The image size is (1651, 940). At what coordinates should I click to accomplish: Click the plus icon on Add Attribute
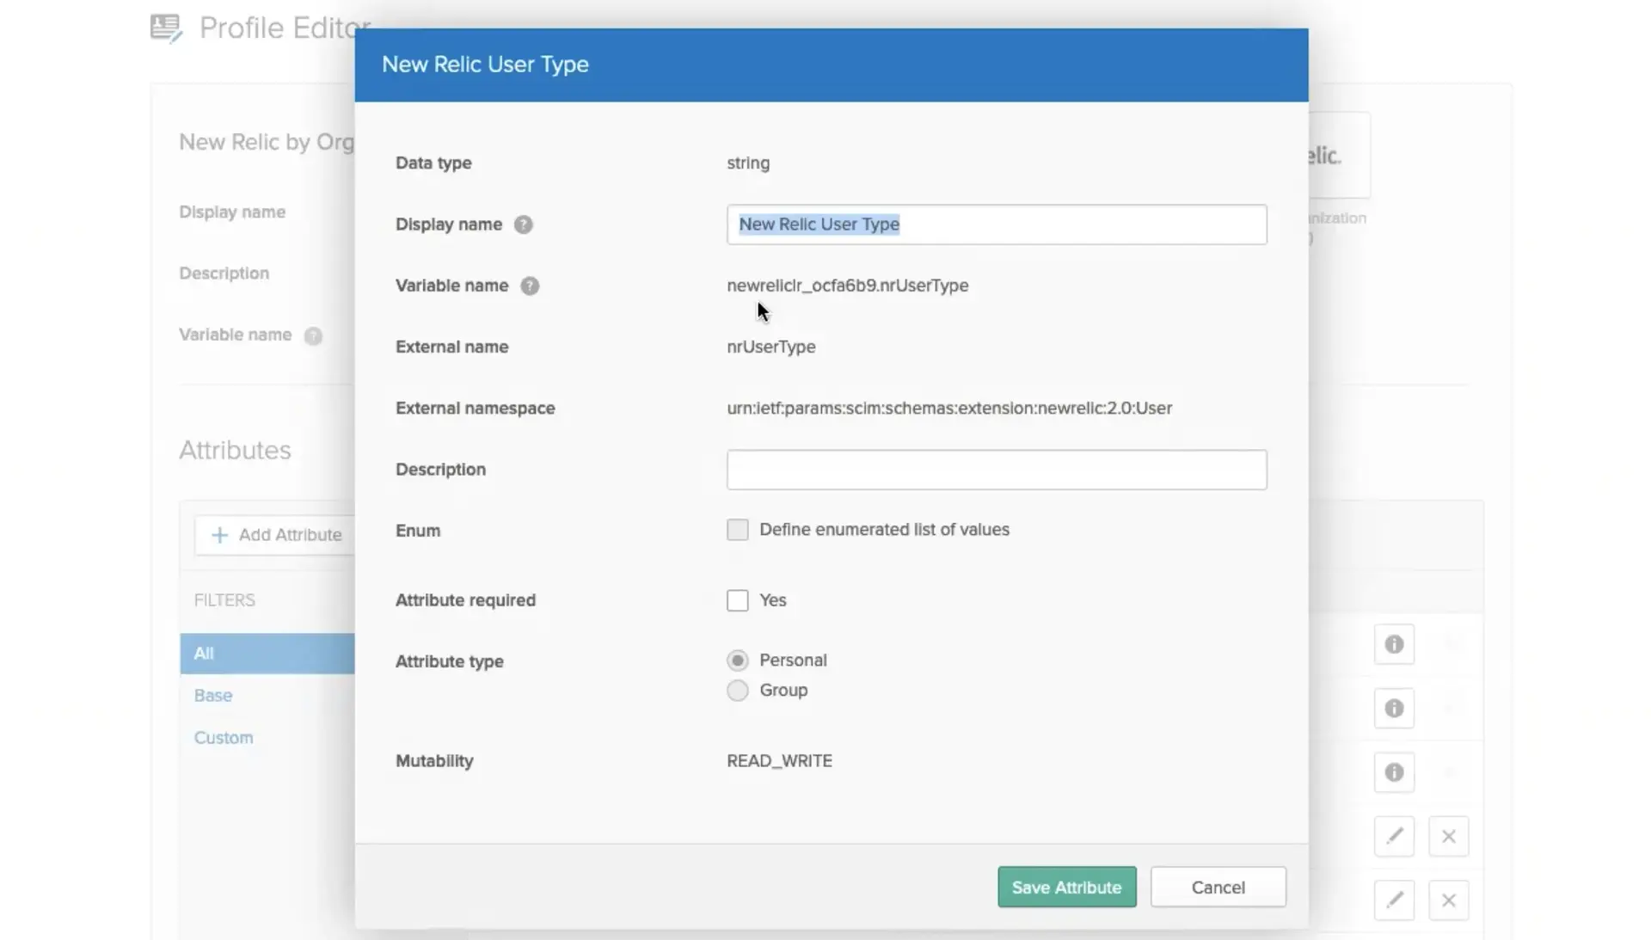coord(219,535)
